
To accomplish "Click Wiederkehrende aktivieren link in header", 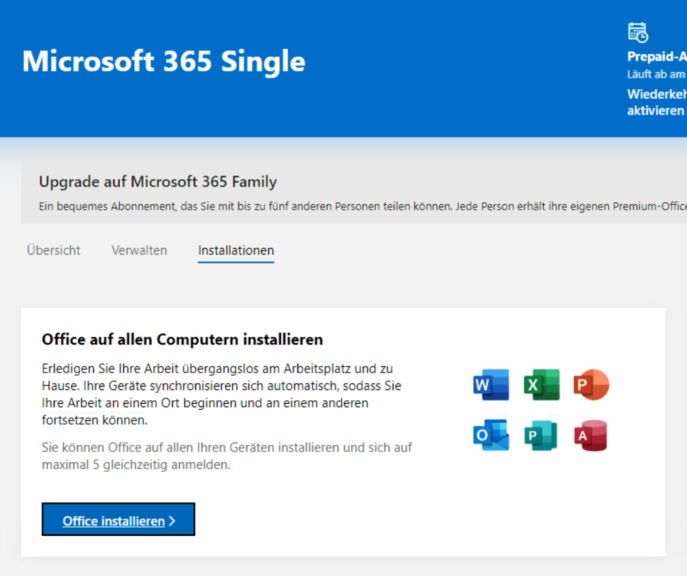I will 657,102.
